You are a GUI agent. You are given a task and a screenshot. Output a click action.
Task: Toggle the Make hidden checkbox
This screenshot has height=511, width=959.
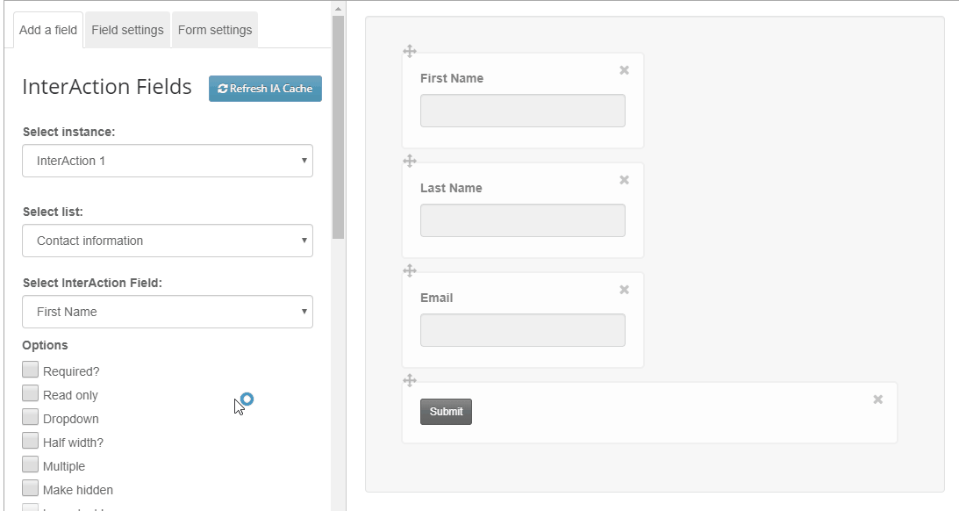[30, 488]
